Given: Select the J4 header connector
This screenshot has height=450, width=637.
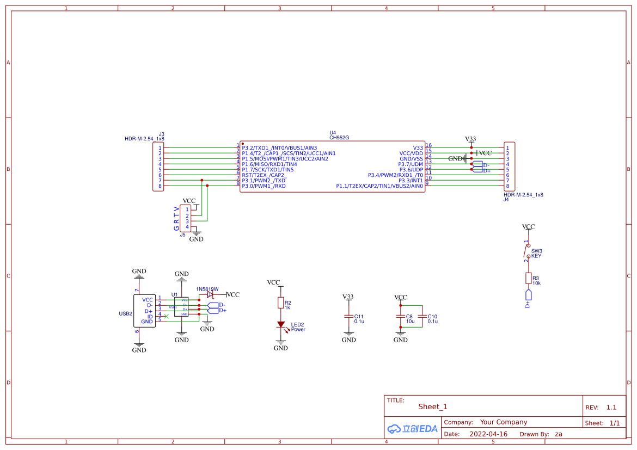Looking at the screenshot, I should click(509, 167).
